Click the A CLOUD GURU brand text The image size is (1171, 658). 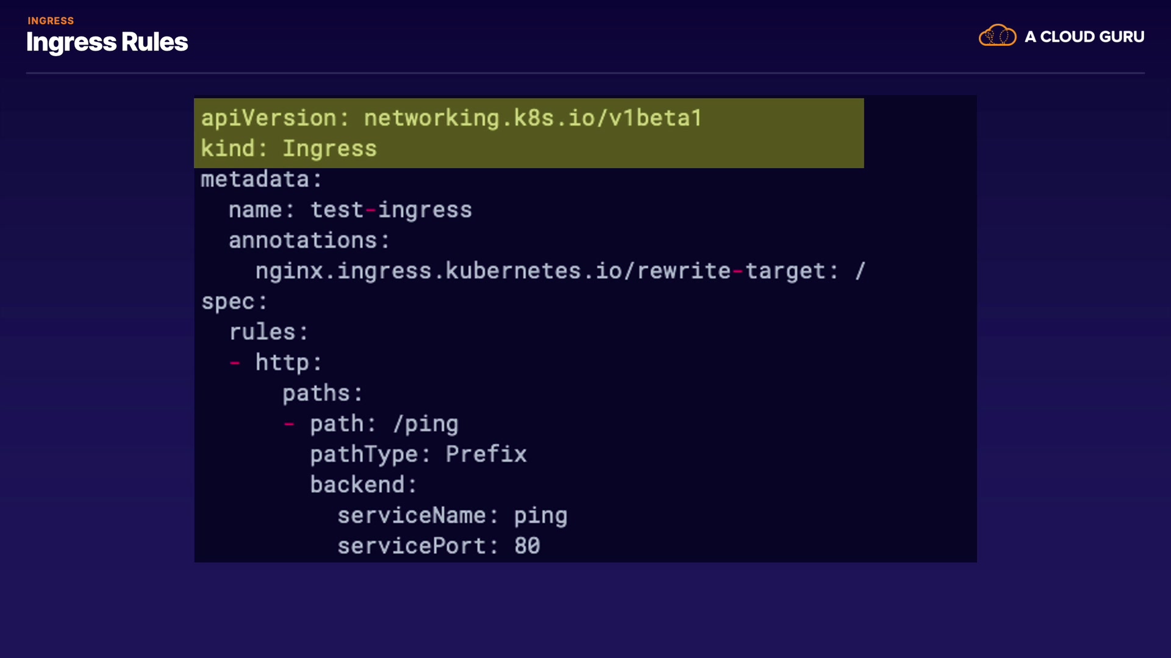tap(1084, 37)
